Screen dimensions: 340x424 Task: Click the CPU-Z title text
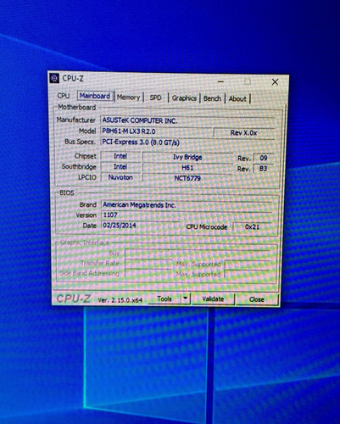click(73, 78)
